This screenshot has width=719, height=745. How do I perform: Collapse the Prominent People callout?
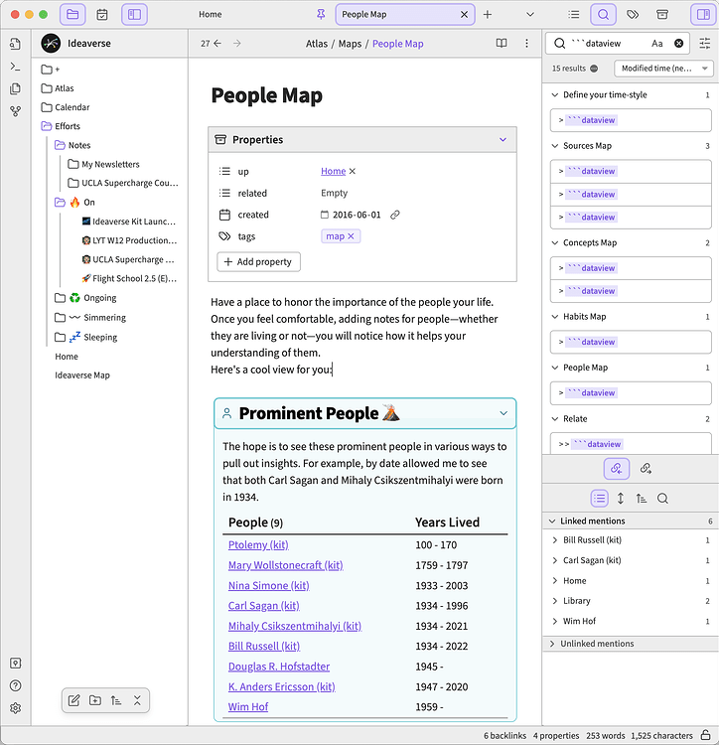(x=503, y=413)
